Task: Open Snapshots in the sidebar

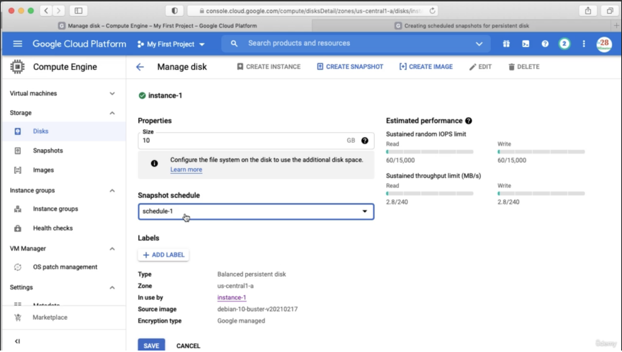Action: pos(64,151)
